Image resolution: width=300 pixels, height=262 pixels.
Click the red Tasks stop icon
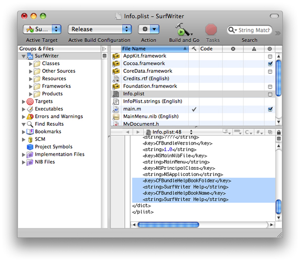(x=211, y=29)
